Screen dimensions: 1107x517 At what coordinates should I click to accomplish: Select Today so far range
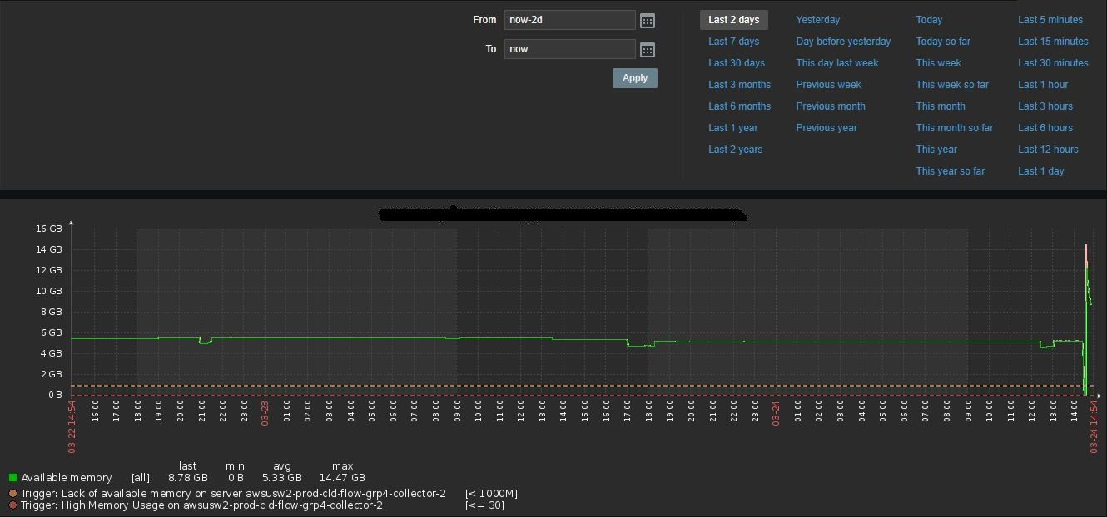pos(942,42)
